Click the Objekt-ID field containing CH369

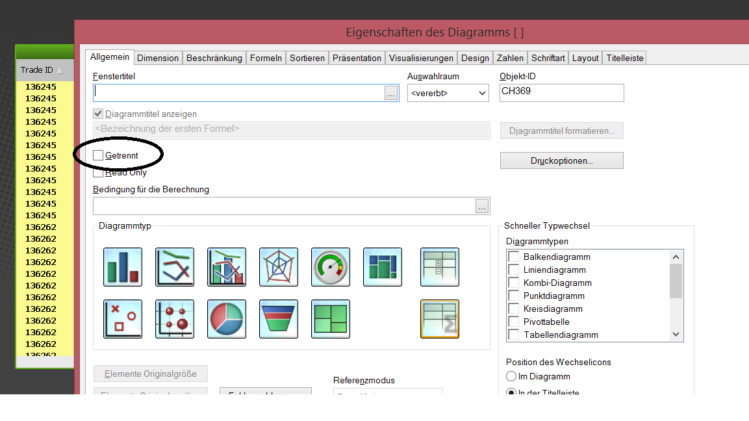(562, 93)
